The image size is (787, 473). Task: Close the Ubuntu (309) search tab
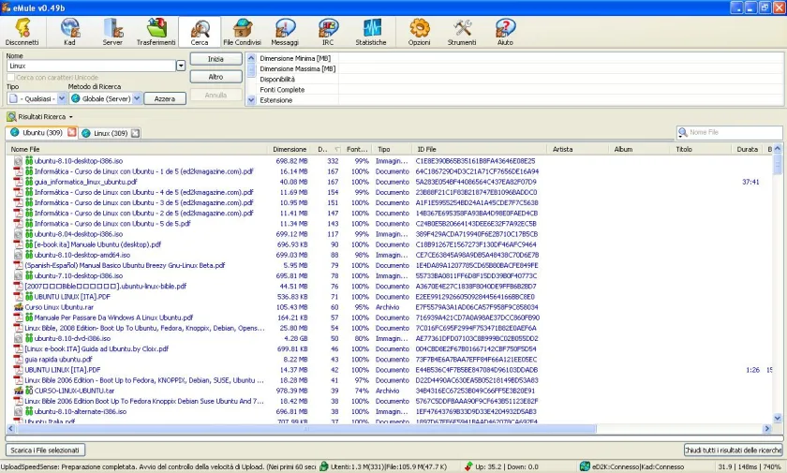click(72, 132)
